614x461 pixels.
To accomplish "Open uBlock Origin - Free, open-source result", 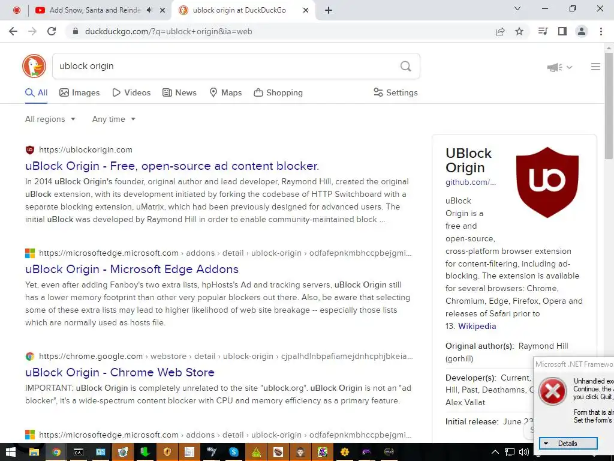I will [x=172, y=166].
